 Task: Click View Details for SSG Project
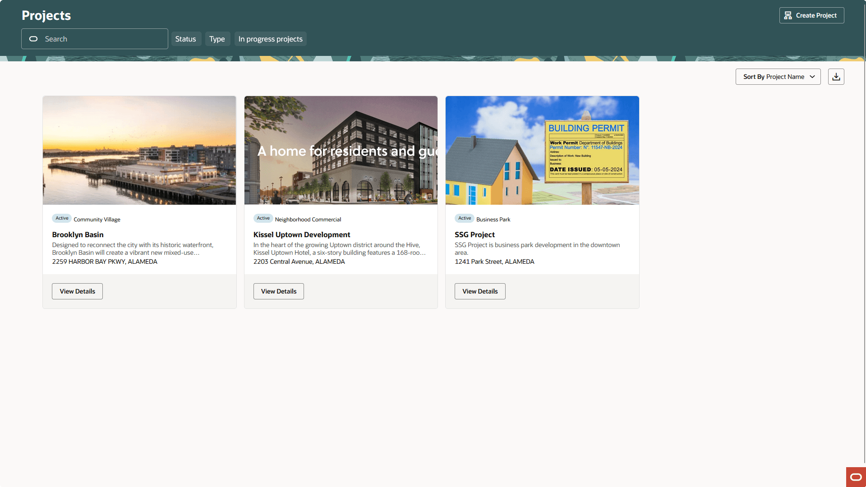(x=479, y=291)
